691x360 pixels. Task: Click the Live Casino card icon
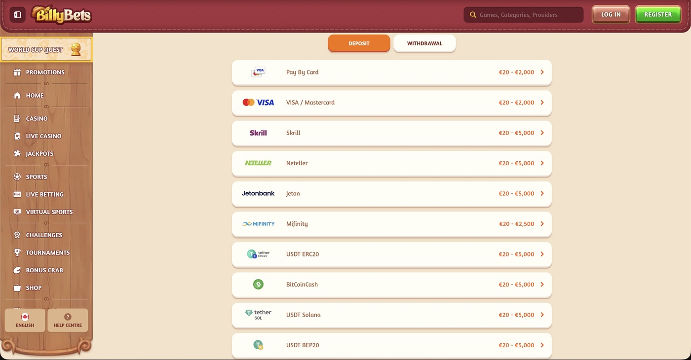17,136
